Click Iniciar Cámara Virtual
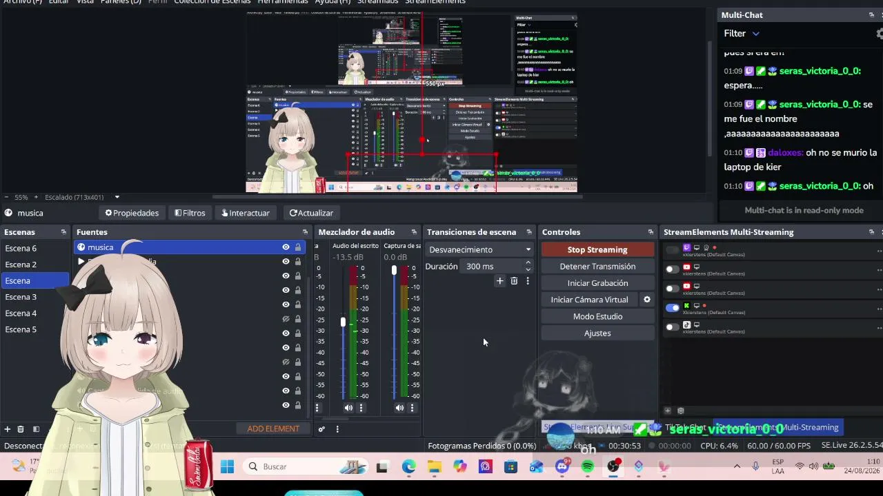 coord(590,300)
